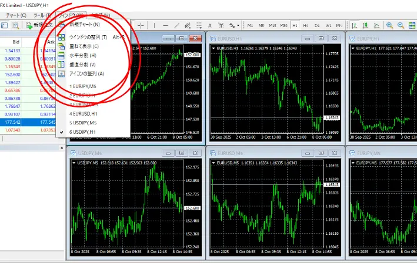Toggle the M15 timeframe button

click(272, 25)
